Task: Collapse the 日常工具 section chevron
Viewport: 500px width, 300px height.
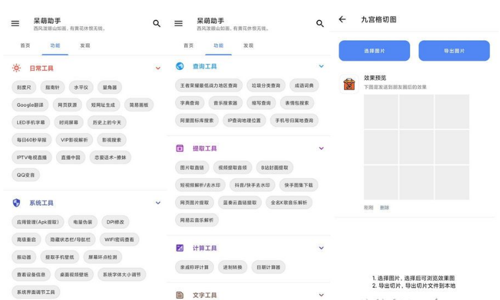Action: click(x=158, y=68)
